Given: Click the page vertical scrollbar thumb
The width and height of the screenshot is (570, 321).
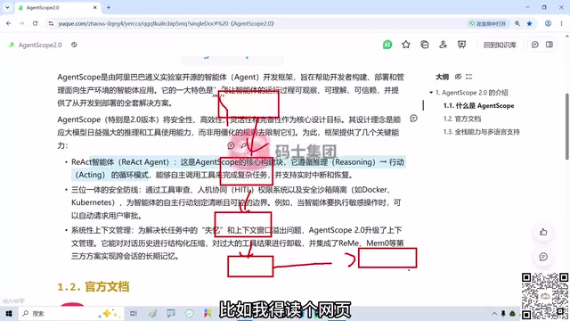Looking at the screenshot, I should click(x=566, y=127).
